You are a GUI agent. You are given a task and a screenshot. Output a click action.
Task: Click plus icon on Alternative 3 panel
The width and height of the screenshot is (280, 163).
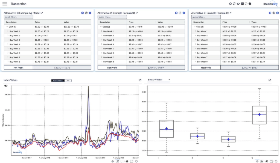tap(277, 13)
